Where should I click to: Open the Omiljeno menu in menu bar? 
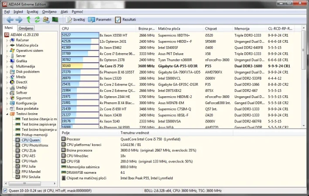pos(49,12)
